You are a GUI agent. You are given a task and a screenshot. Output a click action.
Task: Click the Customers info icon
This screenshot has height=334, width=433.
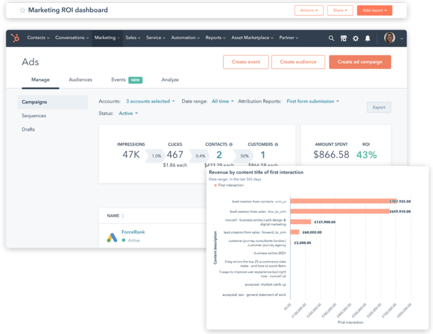[x=277, y=144]
